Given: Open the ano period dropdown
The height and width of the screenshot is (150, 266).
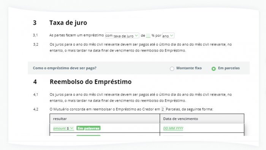Looking at the screenshot, I should [x=168, y=36].
